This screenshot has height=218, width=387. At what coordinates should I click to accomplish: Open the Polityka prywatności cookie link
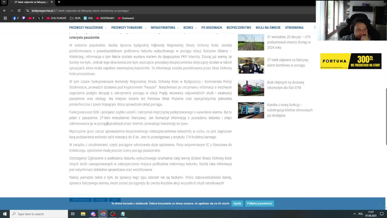tap(259, 203)
